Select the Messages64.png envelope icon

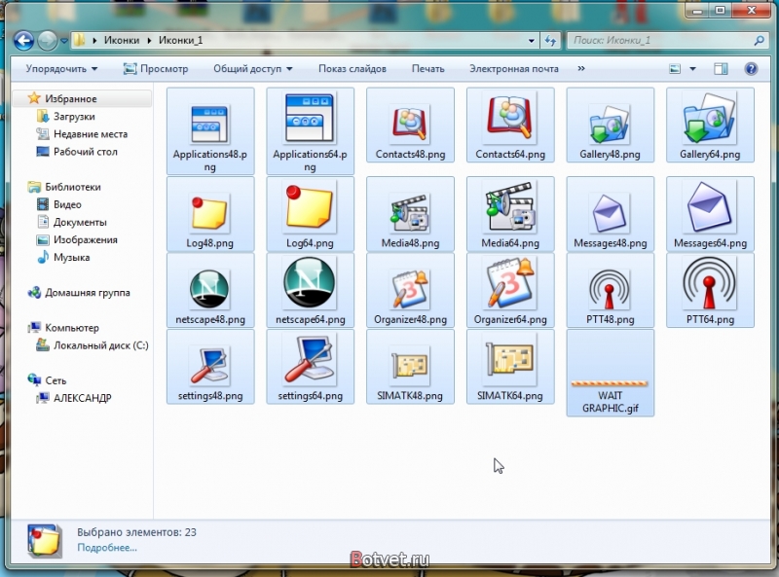click(710, 207)
